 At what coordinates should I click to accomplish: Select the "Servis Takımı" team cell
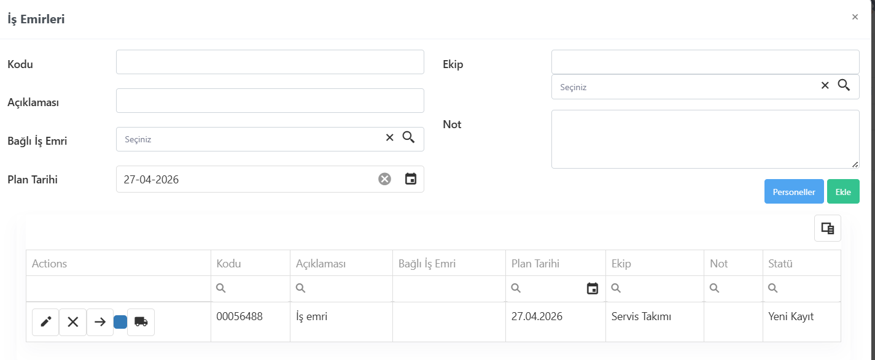click(655, 322)
